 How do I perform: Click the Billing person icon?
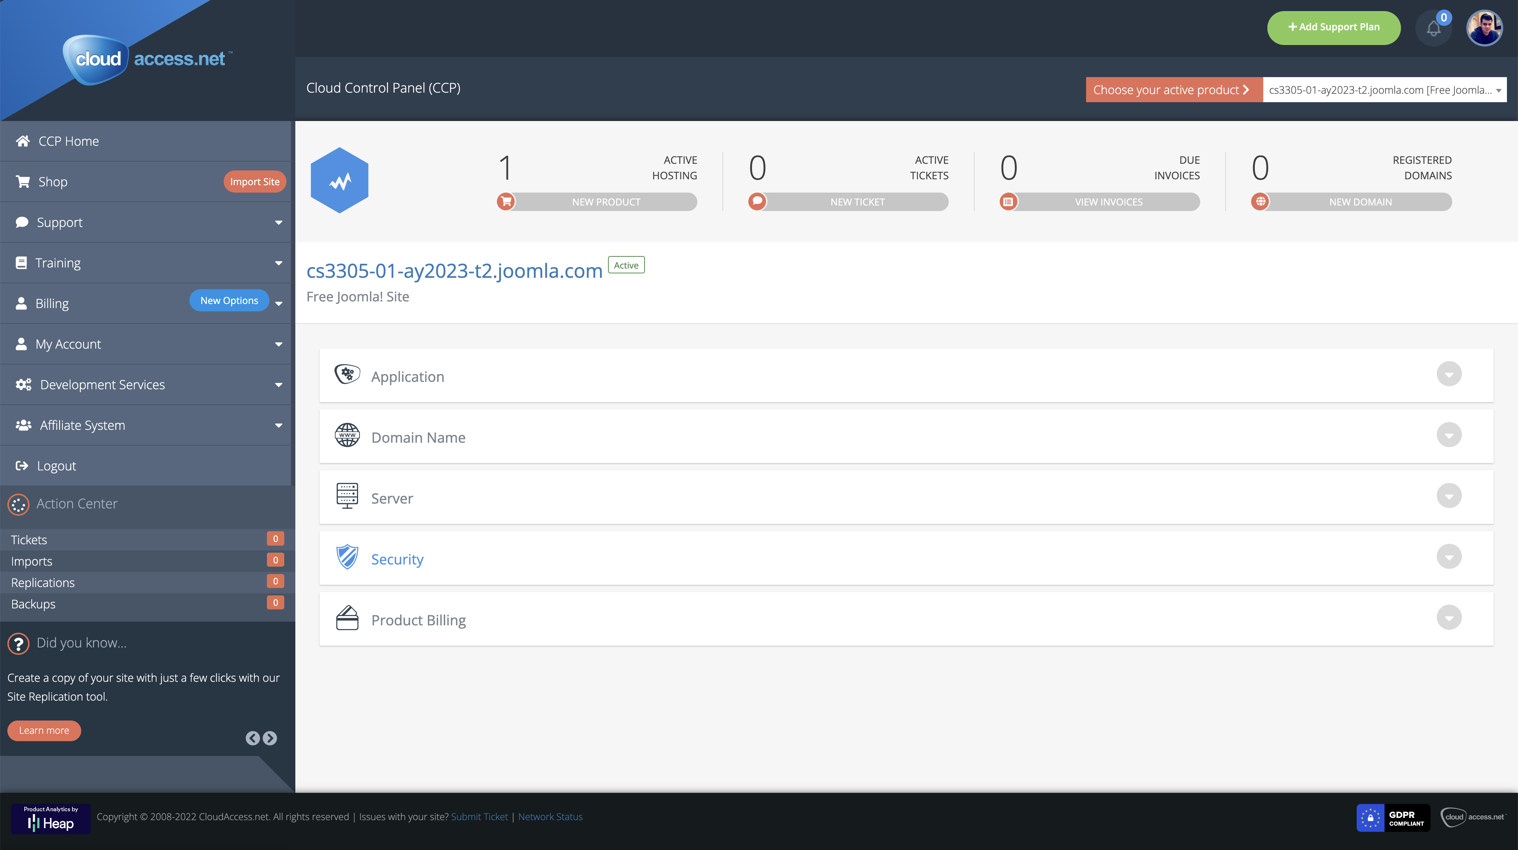coord(21,303)
